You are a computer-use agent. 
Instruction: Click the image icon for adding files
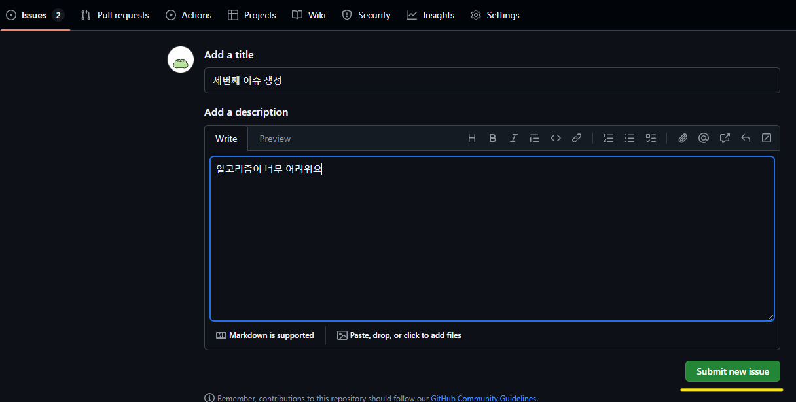(342, 335)
